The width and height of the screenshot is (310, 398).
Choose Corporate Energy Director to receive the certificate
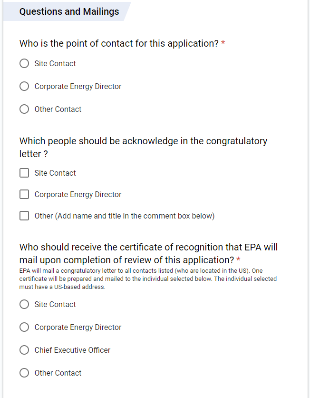(24, 328)
